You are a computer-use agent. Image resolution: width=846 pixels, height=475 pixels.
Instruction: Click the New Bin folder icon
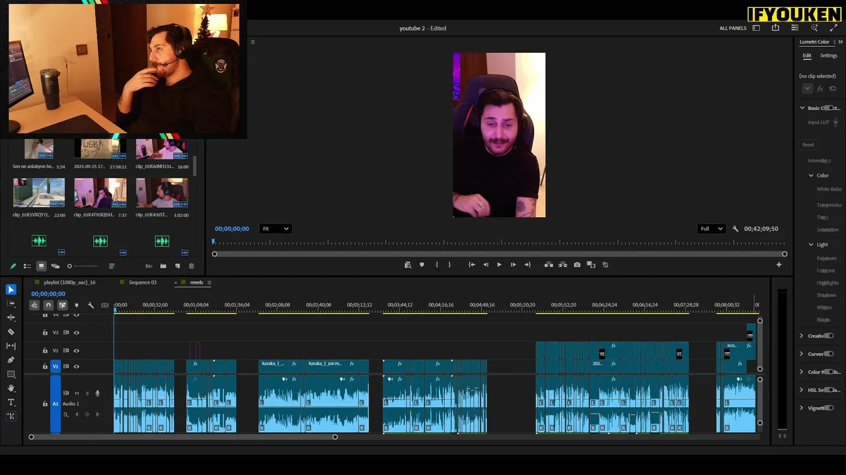[x=163, y=266]
